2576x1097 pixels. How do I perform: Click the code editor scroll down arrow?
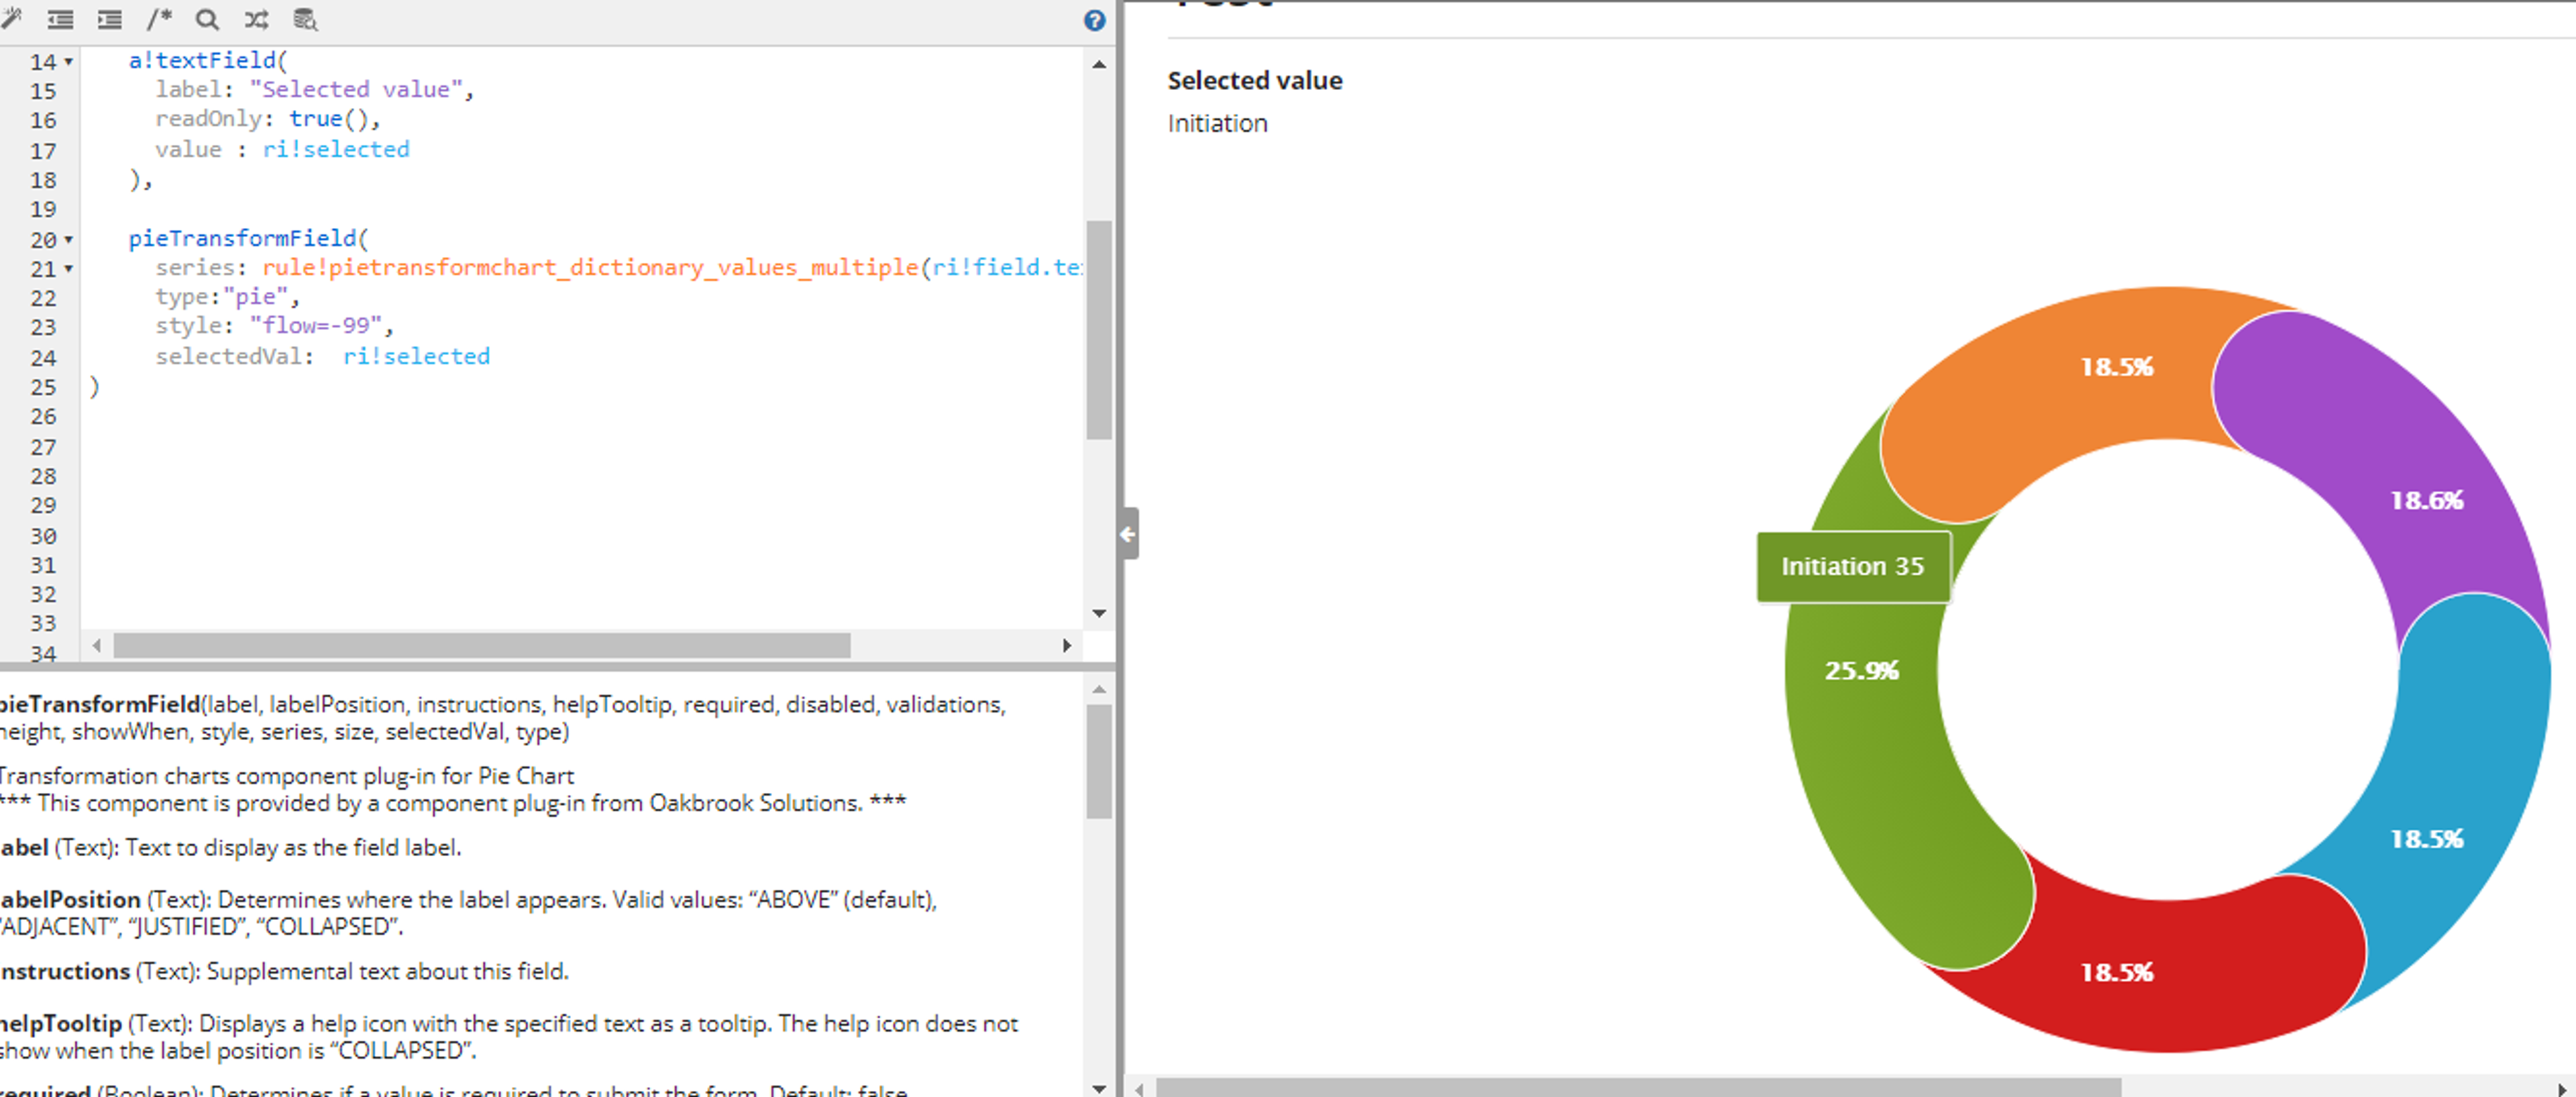(x=1099, y=613)
